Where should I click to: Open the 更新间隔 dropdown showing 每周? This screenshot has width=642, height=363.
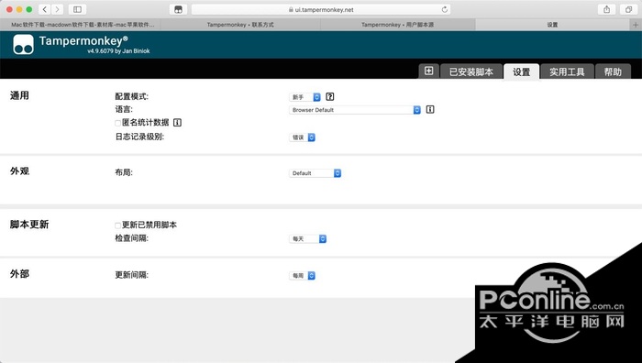pos(302,275)
